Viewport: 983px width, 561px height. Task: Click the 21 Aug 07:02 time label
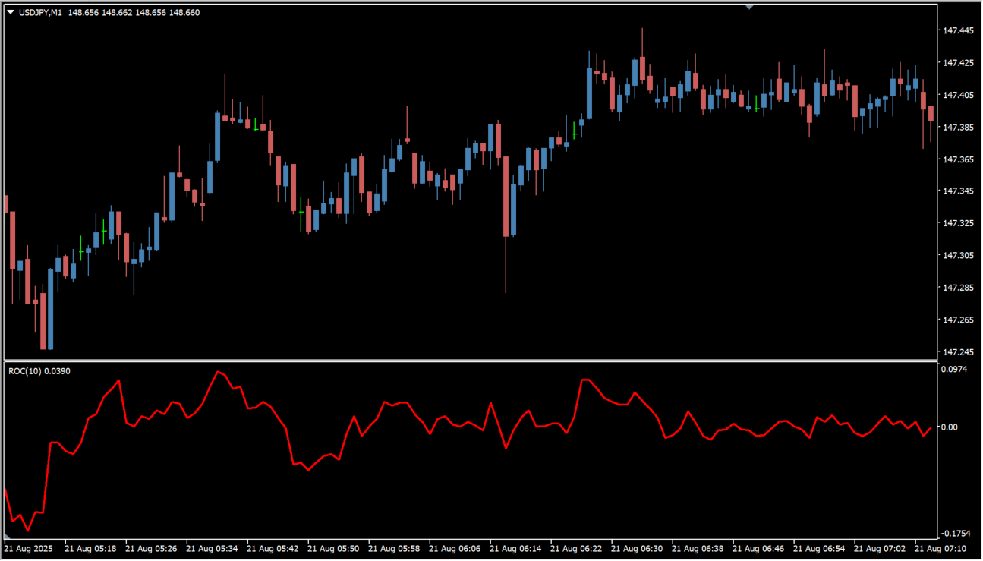(x=880, y=548)
